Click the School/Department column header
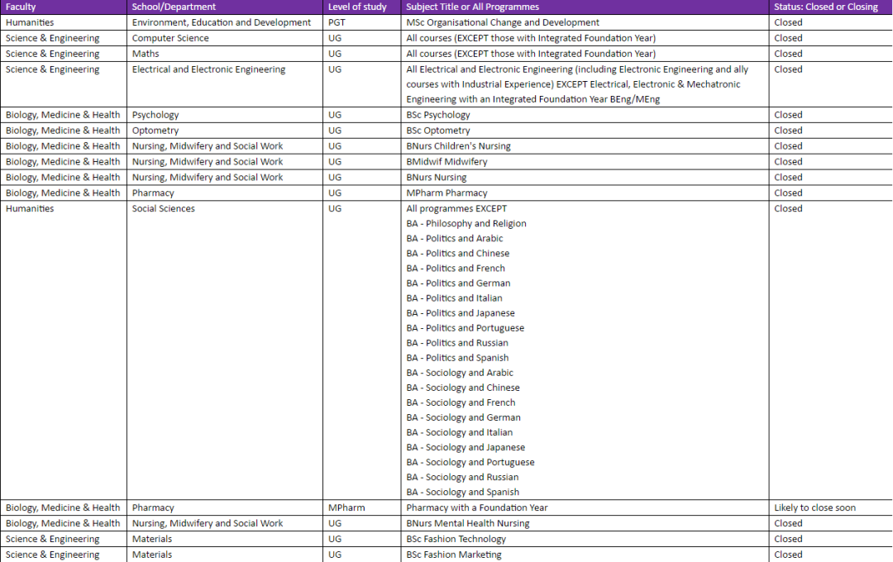 tap(174, 7)
